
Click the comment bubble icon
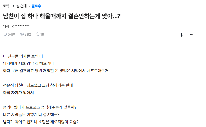pyautogui.click(x=38, y=34)
